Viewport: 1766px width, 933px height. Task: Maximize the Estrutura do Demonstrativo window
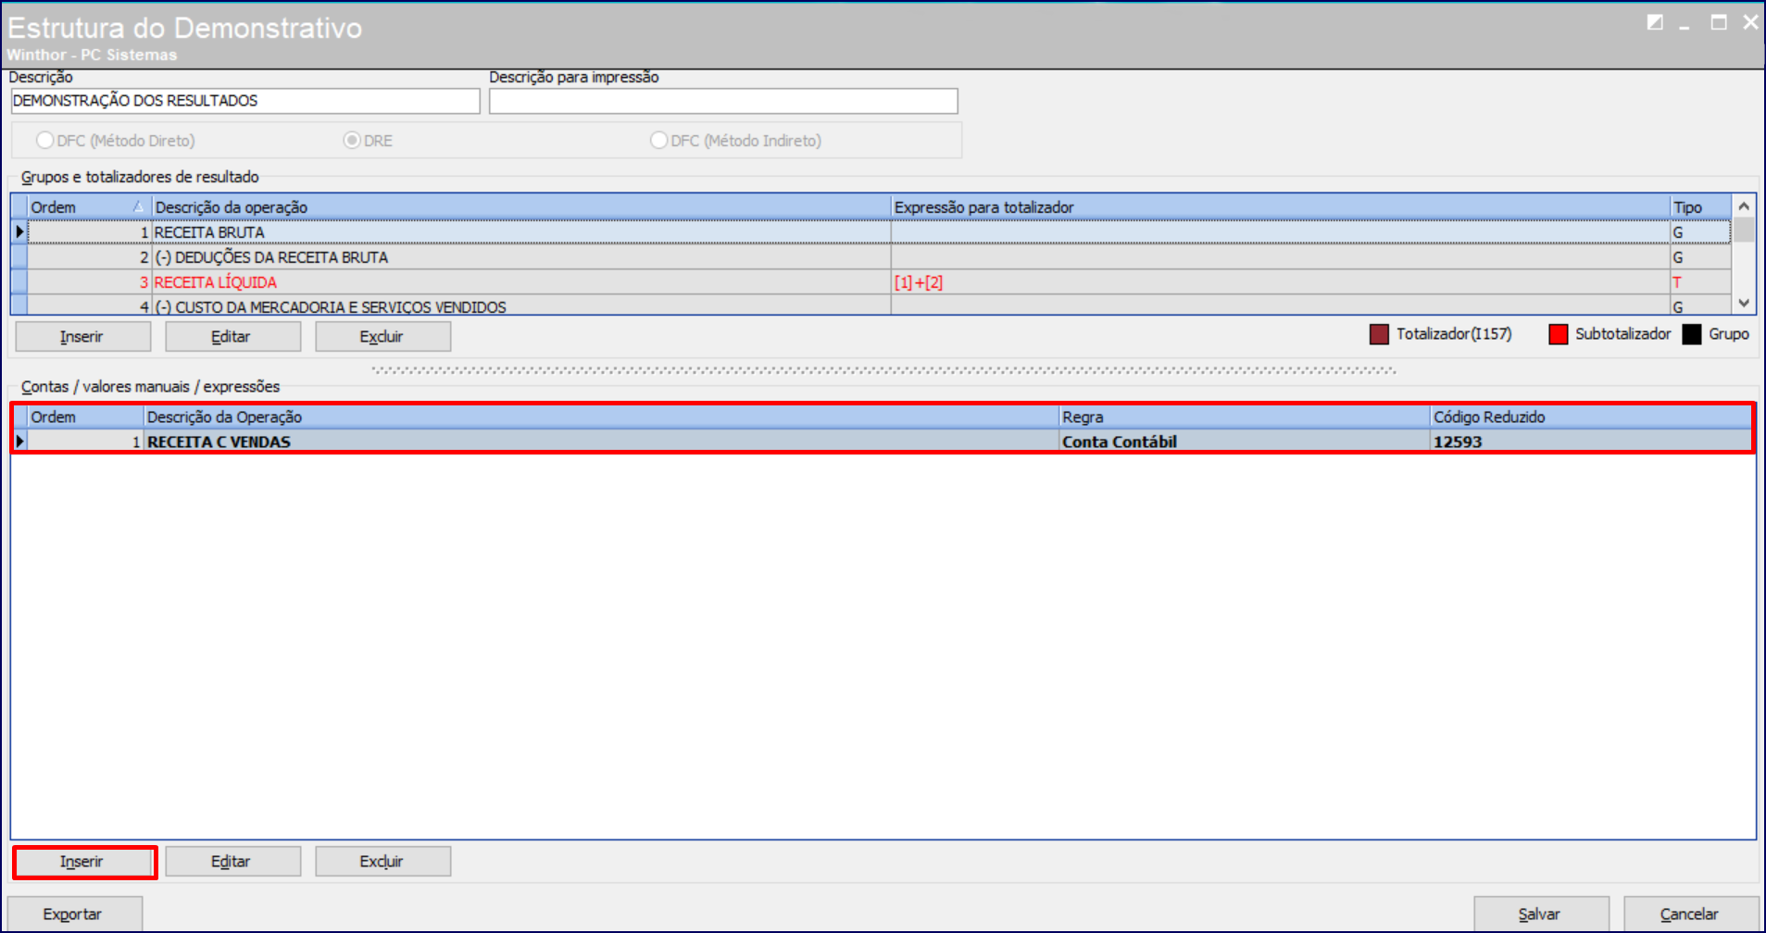[1719, 22]
